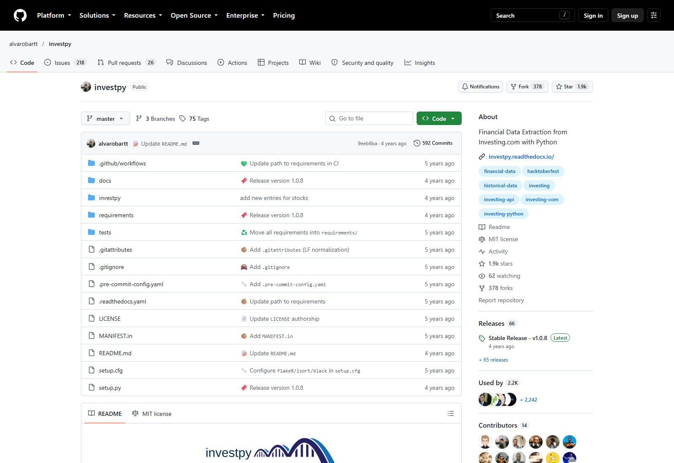
Task: Expand the Solutions menu
Action: [97, 16]
